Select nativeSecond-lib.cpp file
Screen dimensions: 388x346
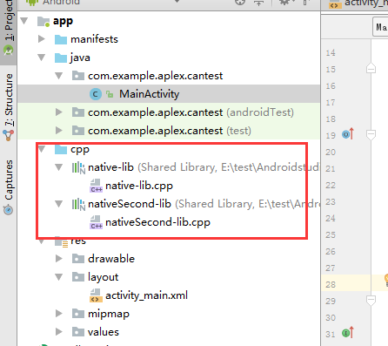coord(157,222)
